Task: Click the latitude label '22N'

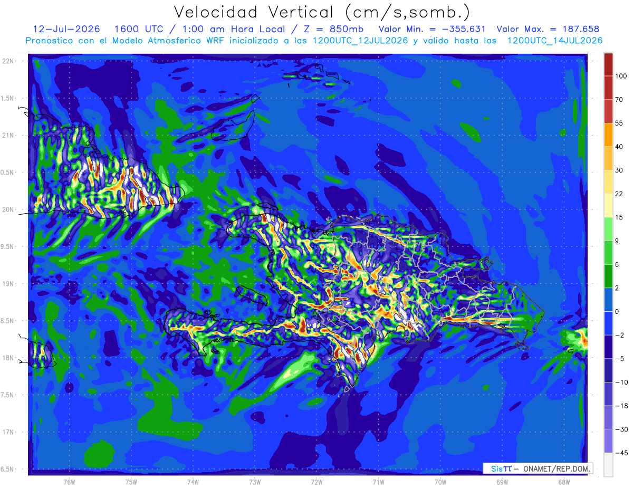Action: click(x=9, y=61)
